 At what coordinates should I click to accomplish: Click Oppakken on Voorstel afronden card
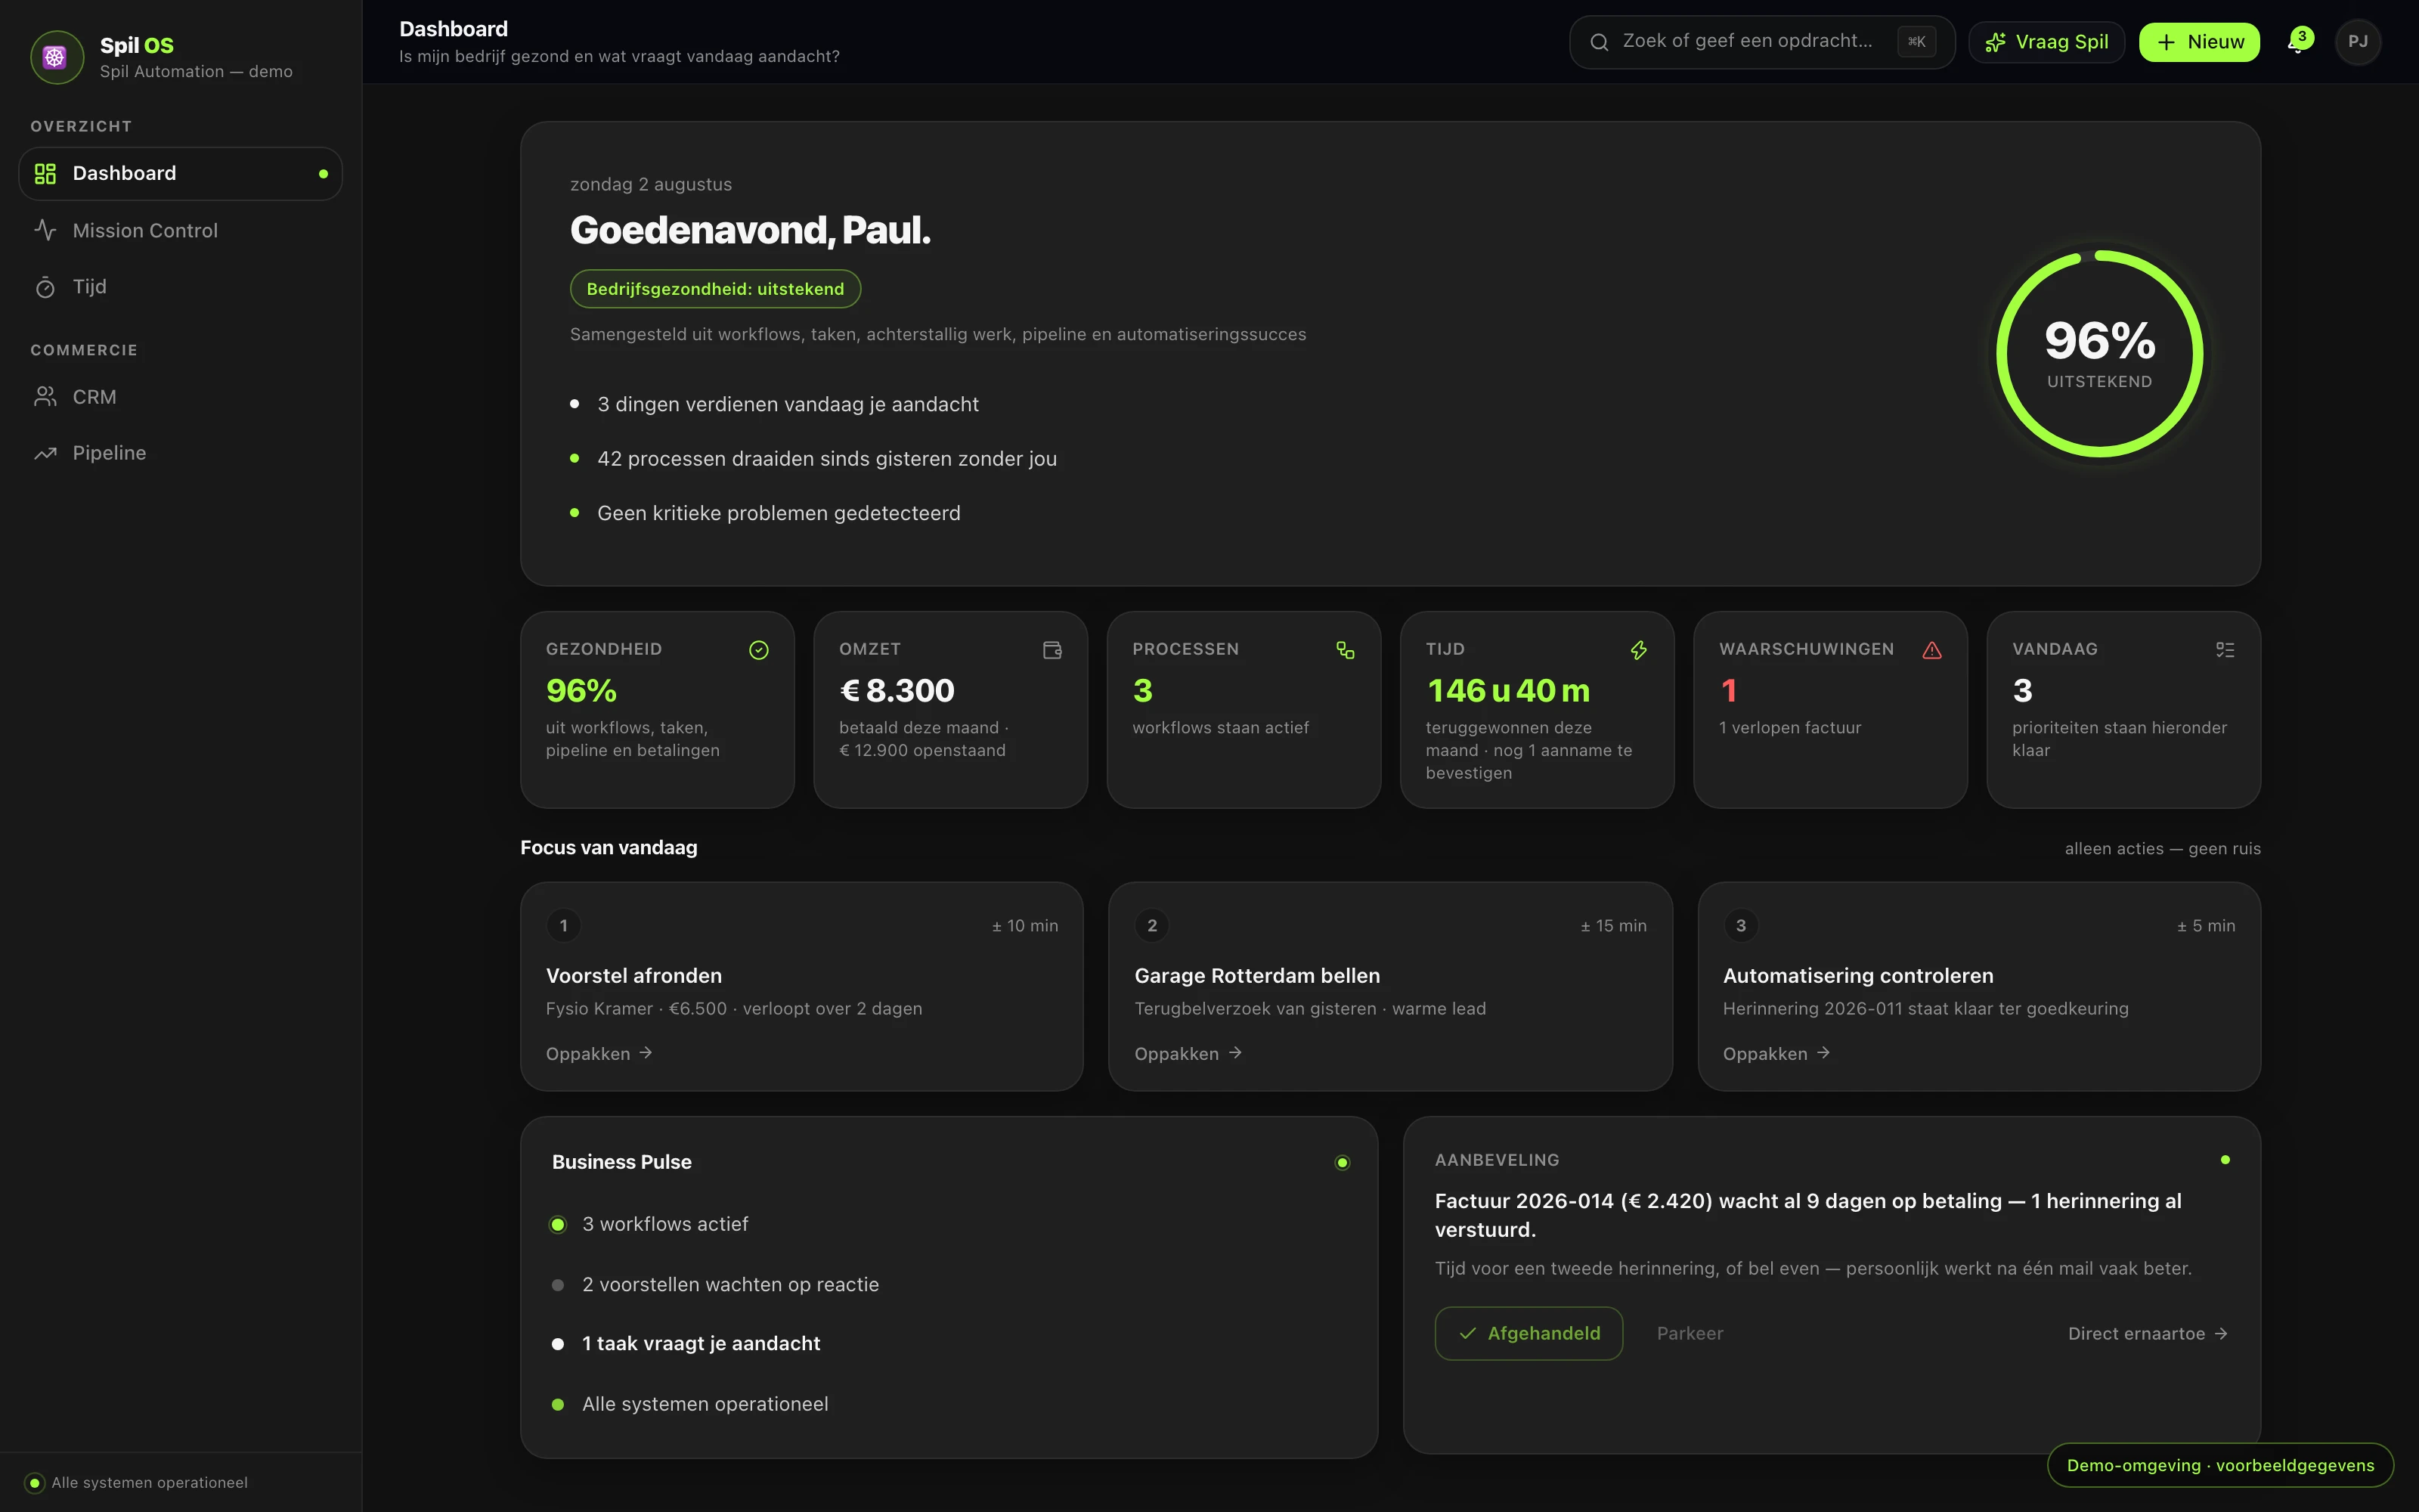pos(599,1053)
